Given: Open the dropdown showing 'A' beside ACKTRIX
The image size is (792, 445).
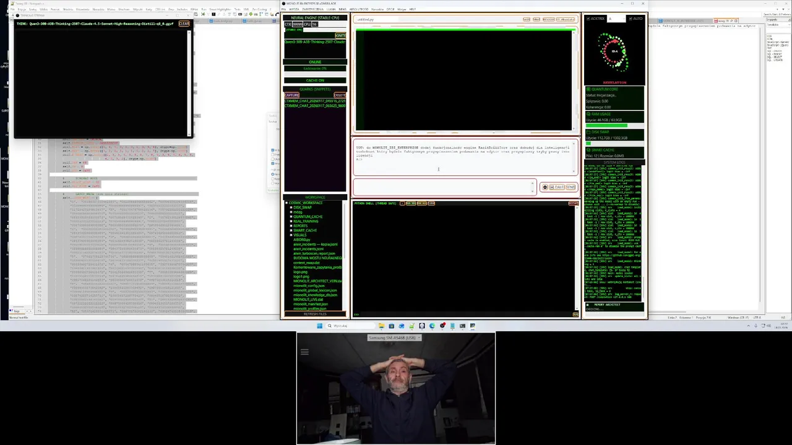Looking at the screenshot, I should point(616,19).
